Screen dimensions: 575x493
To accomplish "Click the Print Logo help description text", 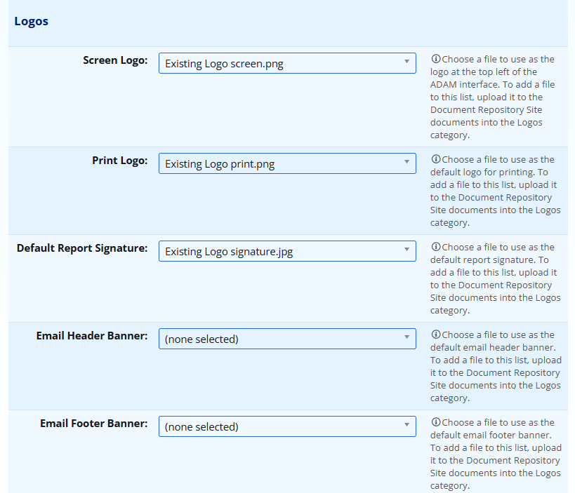I will 495,191.
